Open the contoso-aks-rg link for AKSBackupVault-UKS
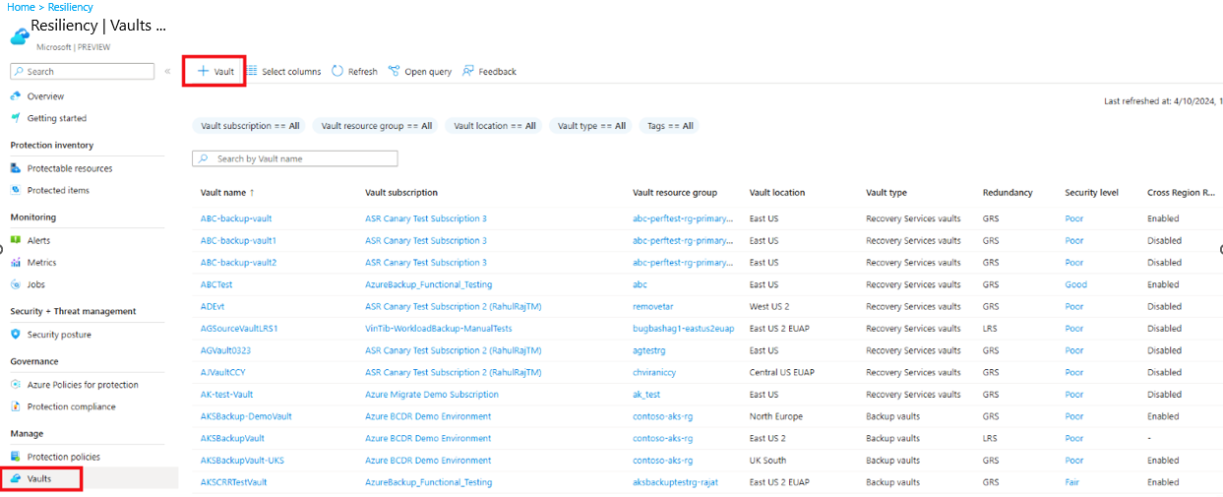The width and height of the screenshot is (1223, 497). click(x=663, y=461)
